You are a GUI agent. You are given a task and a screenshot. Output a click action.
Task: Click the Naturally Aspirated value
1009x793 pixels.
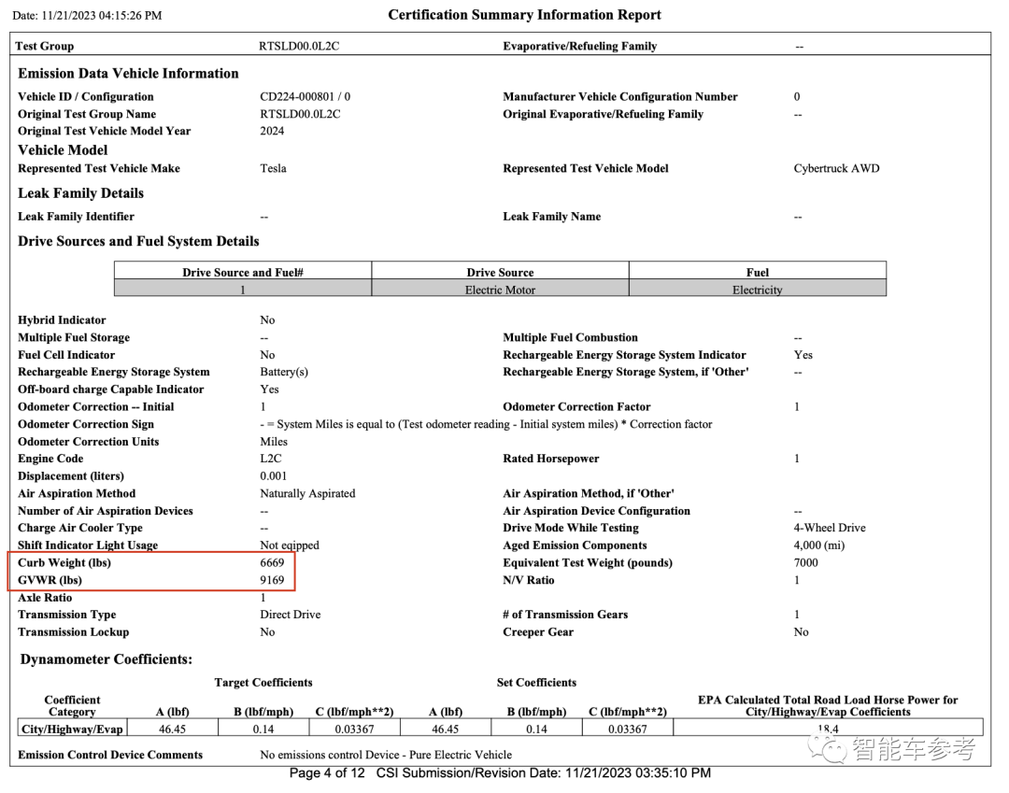pyautogui.click(x=307, y=493)
